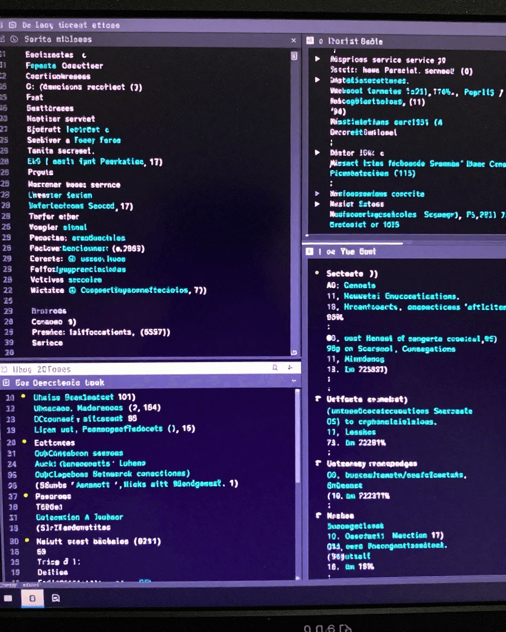Expand the tree arrow above "Weboost tarmetes"
Screen dimensions: 506x632
pos(317,80)
